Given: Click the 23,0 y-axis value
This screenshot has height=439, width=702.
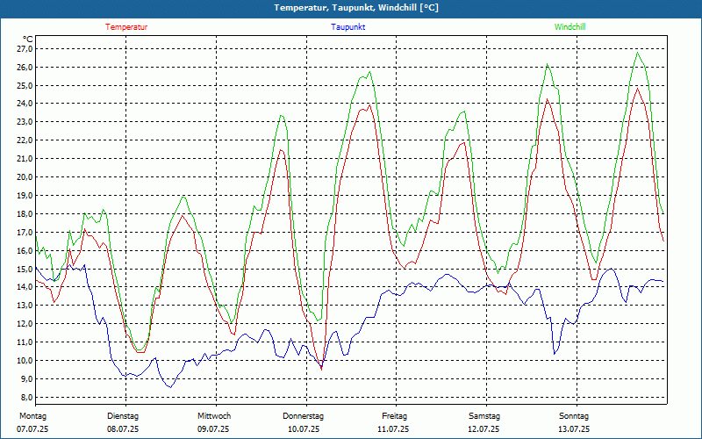Looking at the screenshot, I should click(x=25, y=122).
